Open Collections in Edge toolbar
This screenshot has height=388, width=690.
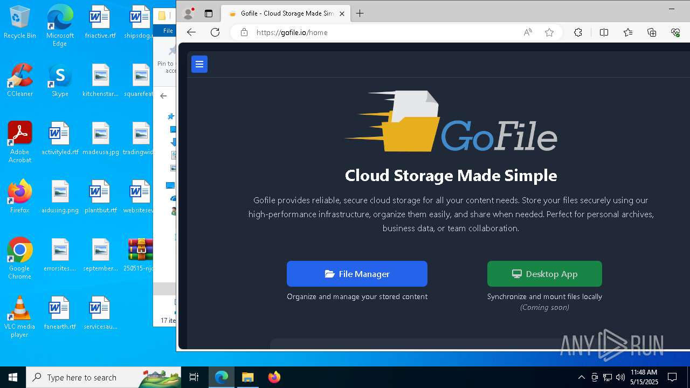(652, 32)
